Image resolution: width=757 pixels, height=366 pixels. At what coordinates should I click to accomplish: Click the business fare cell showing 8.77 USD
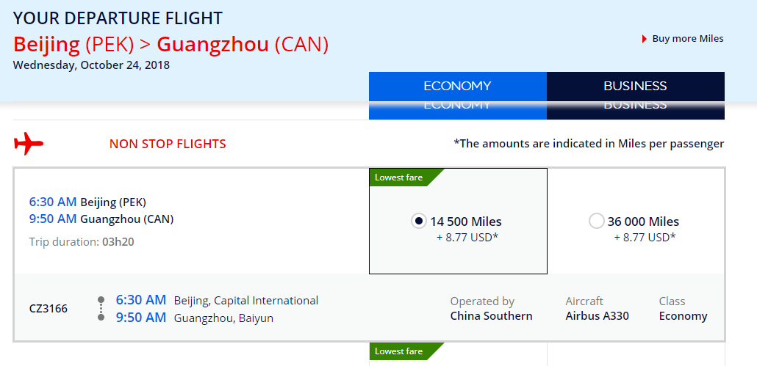pos(636,221)
